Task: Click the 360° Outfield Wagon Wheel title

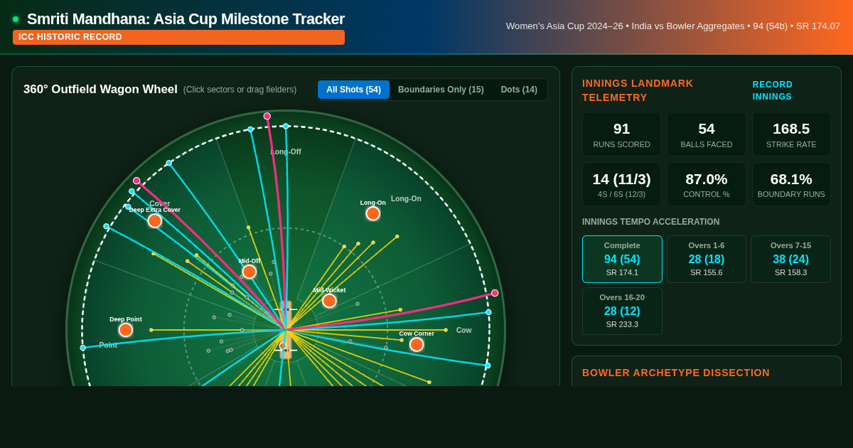Action: point(100,90)
